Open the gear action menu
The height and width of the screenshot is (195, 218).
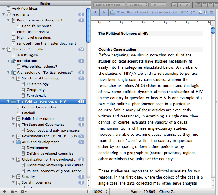[23, 192]
